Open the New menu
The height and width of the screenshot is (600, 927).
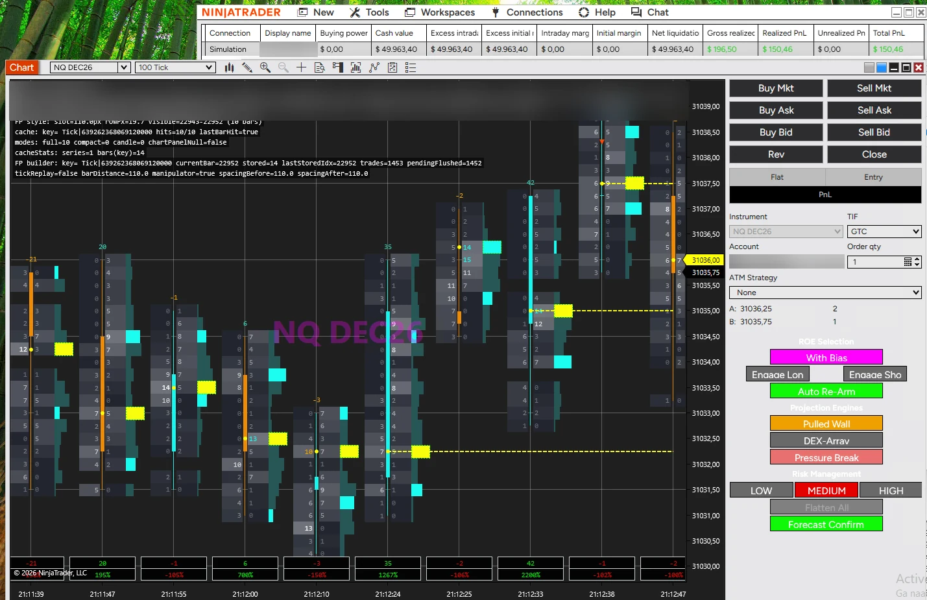point(316,12)
